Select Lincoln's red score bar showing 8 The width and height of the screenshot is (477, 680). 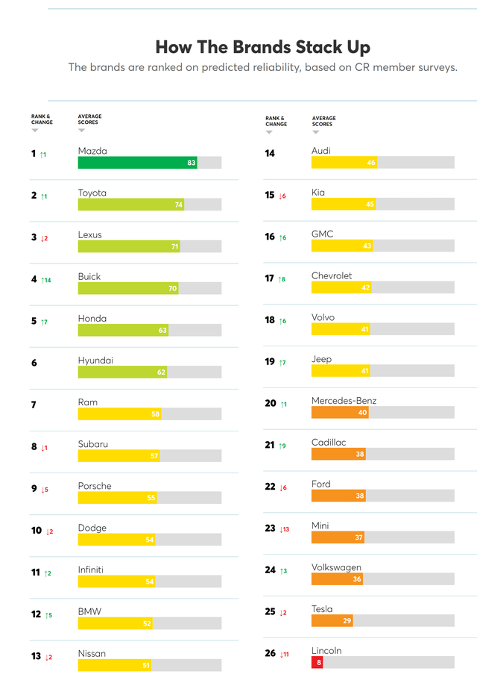(317, 662)
